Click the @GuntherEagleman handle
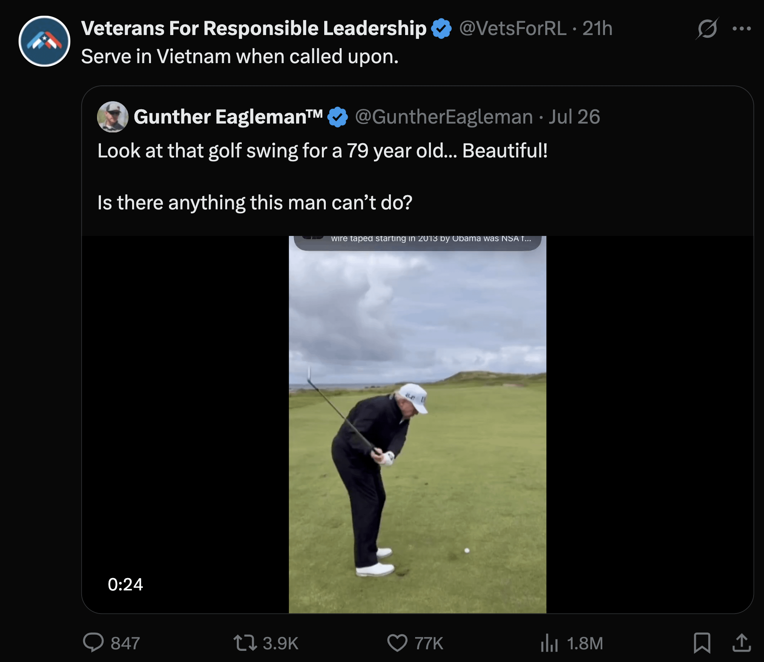 (x=444, y=117)
